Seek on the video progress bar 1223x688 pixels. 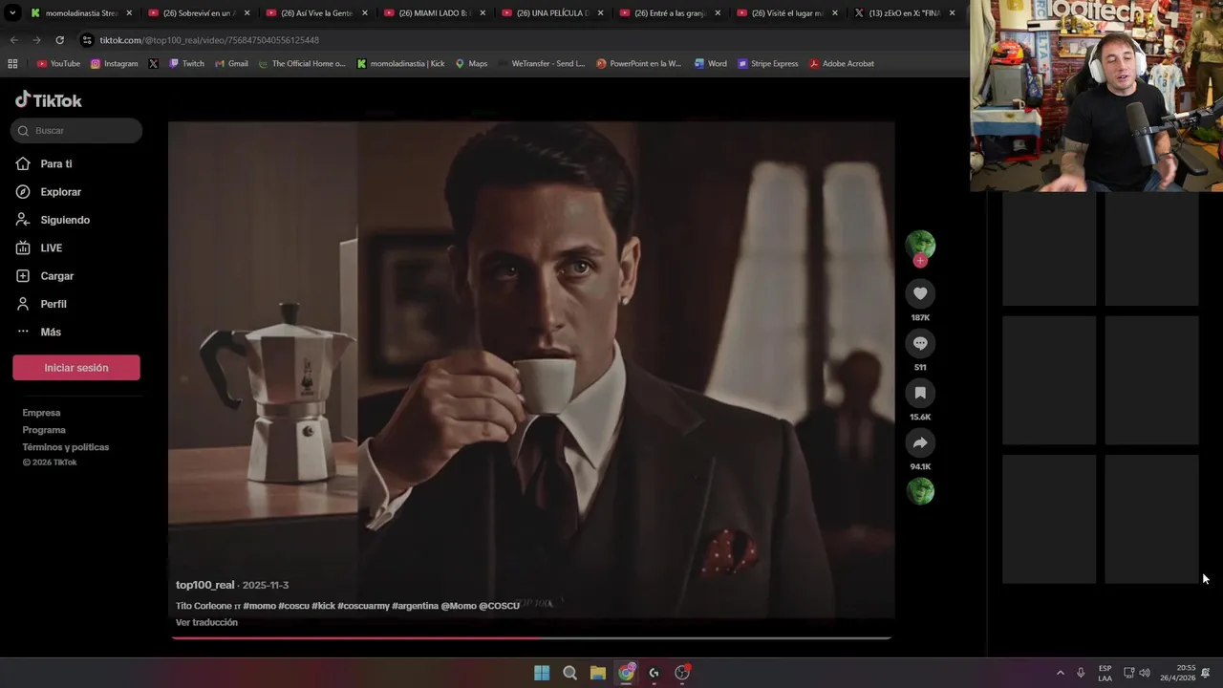point(531,637)
